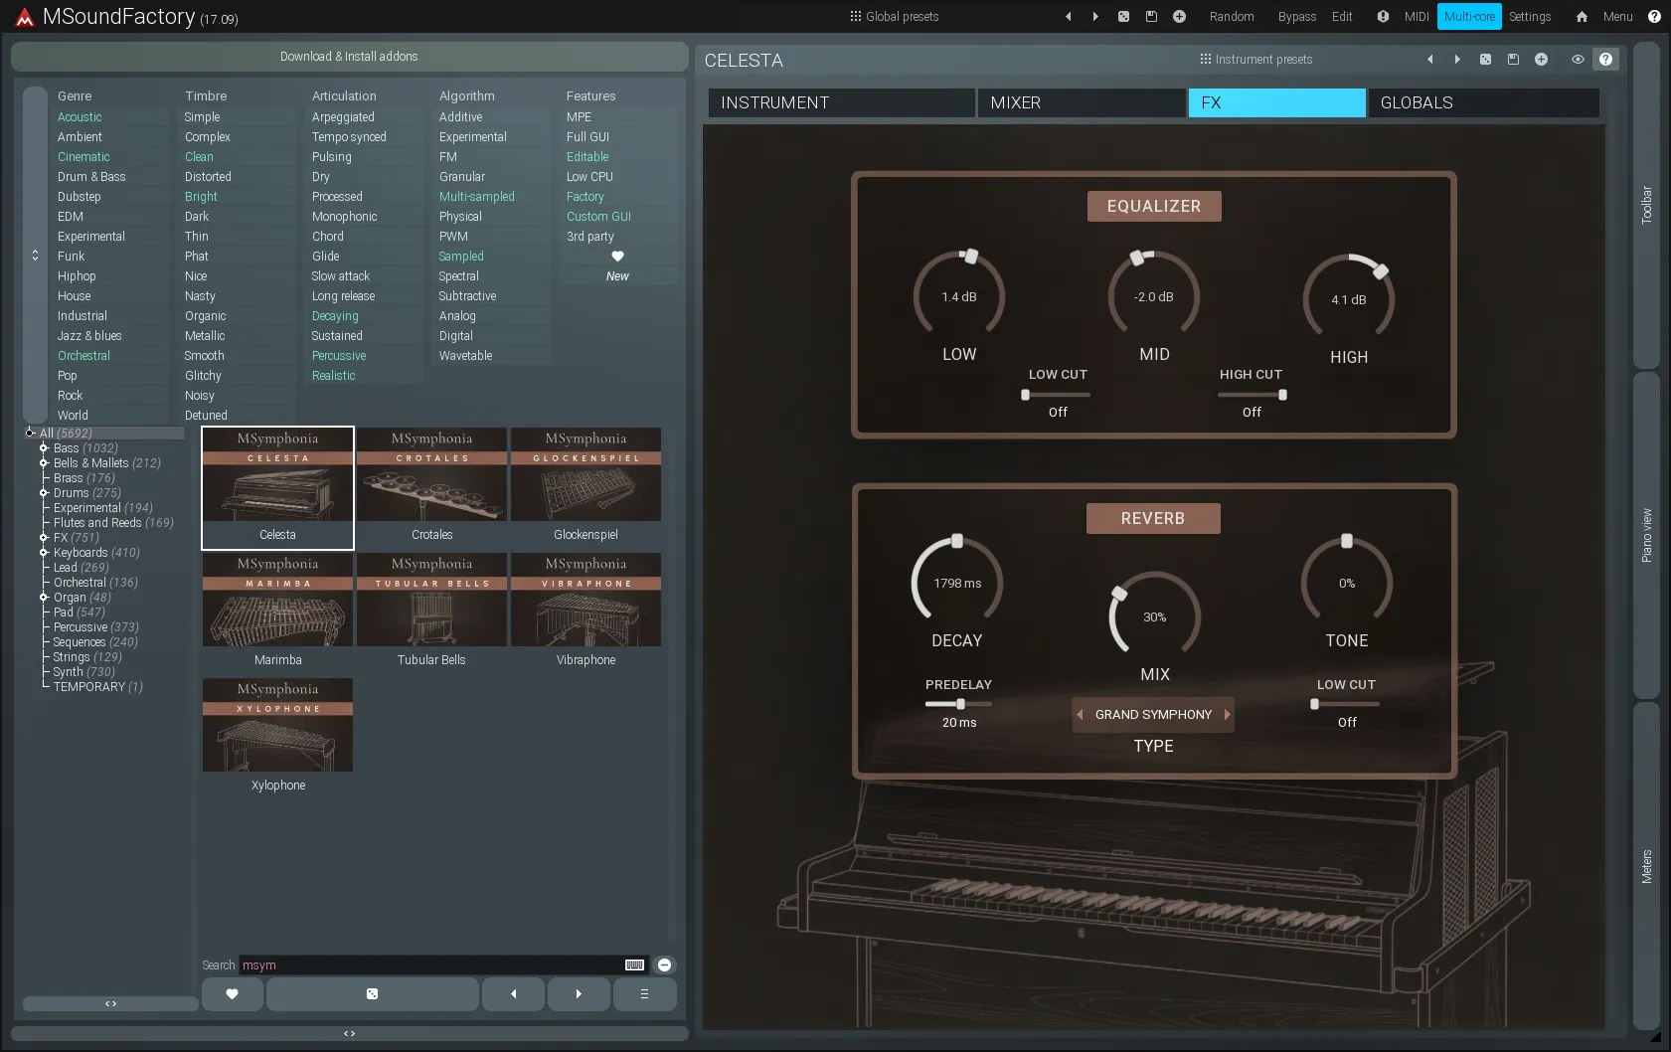Click the global presets randomize dice icon

[1123, 17]
